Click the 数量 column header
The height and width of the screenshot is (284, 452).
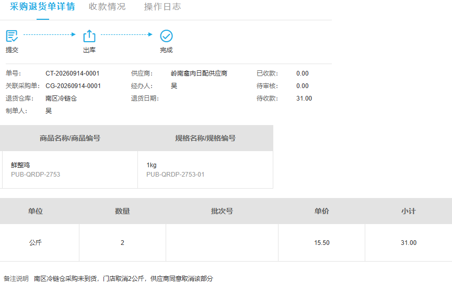click(122, 211)
